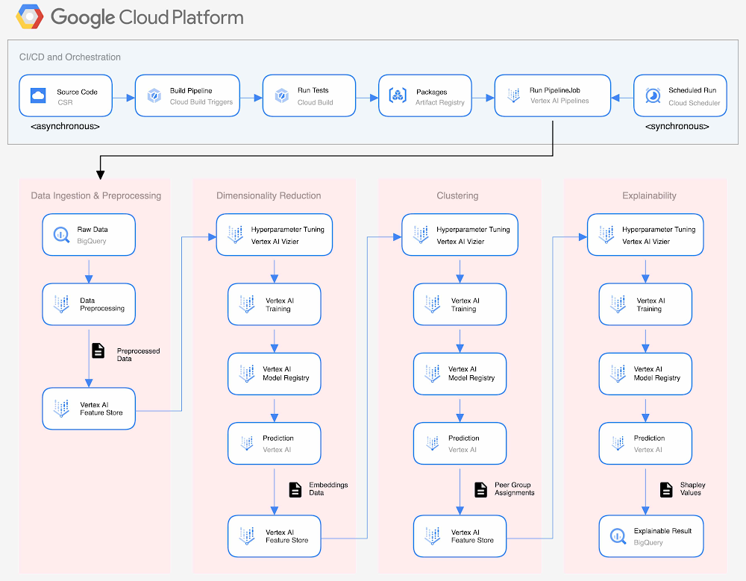Select the Scheduled Run Cloud Scheduler node
The height and width of the screenshot is (581, 746).
[x=680, y=95]
